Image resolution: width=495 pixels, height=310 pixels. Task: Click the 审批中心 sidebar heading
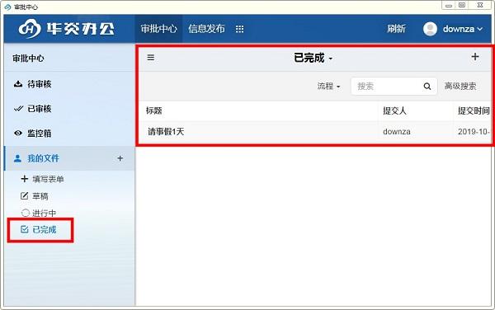[x=28, y=59]
